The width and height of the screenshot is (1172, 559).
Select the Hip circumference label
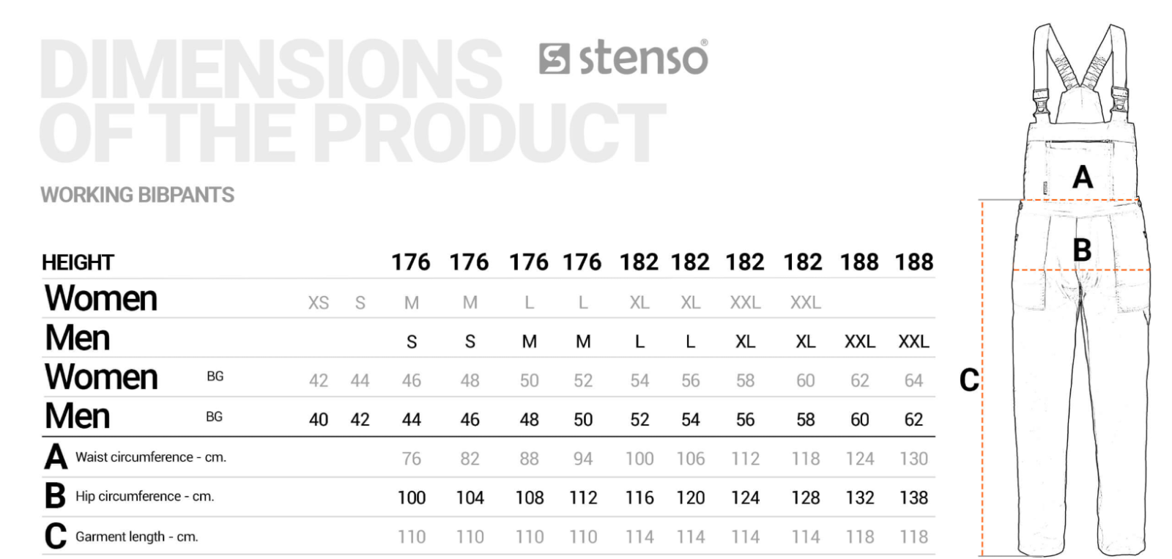point(144,496)
